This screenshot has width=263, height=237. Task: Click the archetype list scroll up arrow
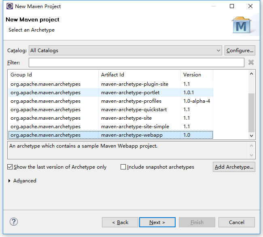click(x=251, y=74)
